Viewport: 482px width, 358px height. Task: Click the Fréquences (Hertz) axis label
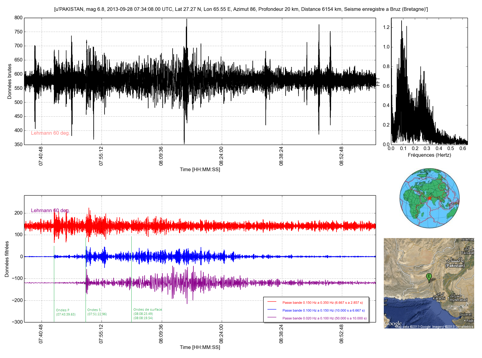pos(429,155)
